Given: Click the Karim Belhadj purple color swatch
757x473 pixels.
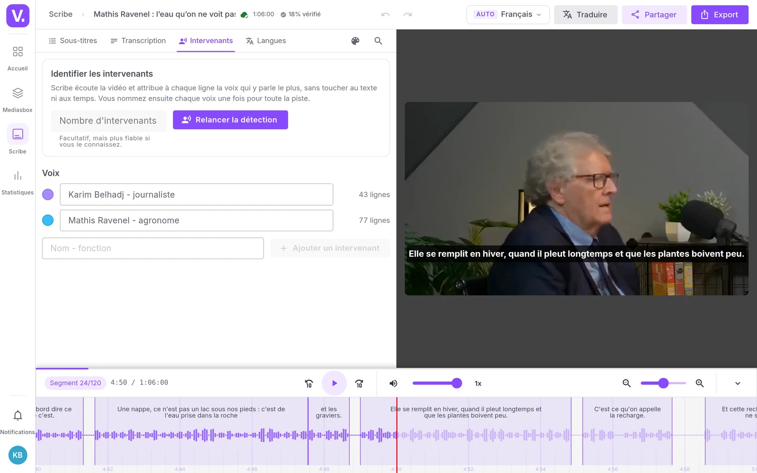Looking at the screenshot, I should point(48,194).
